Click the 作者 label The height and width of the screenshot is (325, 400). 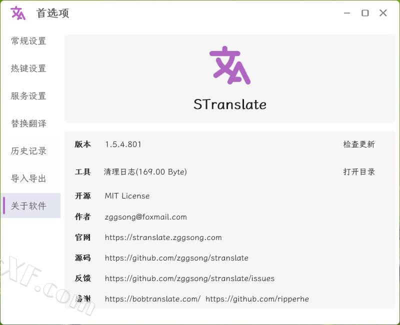(x=82, y=217)
